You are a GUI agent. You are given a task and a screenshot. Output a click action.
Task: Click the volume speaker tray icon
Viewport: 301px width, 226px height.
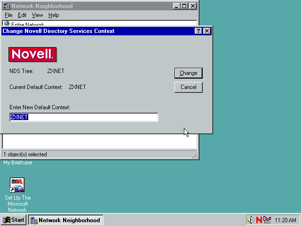pos(250,220)
